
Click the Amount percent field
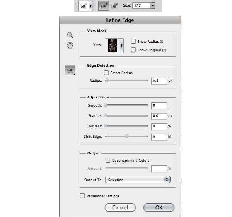click(159, 169)
